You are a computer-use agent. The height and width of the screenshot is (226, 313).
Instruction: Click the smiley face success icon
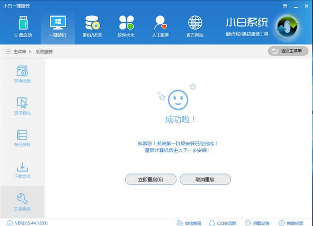tap(178, 100)
